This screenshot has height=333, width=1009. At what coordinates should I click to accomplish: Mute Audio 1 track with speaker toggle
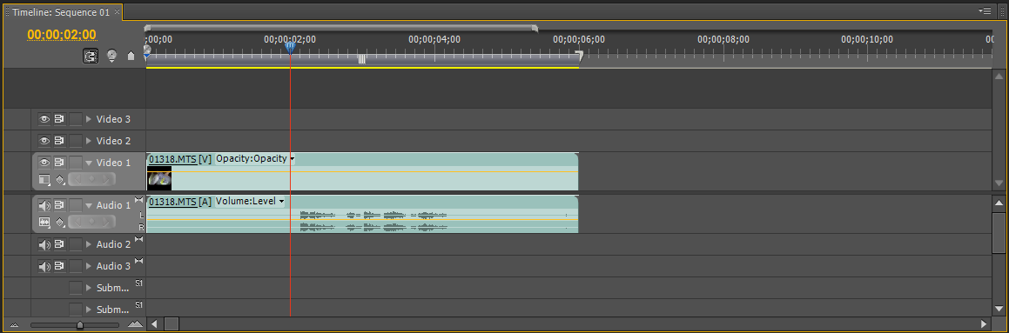tap(44, 206)
